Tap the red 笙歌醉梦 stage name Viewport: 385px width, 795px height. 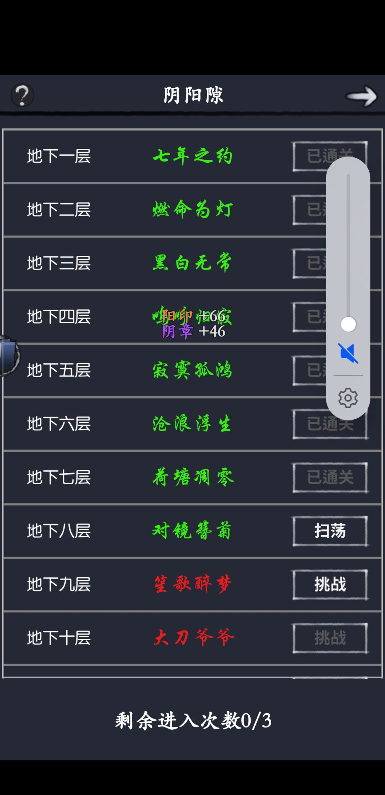pos(193,584)
